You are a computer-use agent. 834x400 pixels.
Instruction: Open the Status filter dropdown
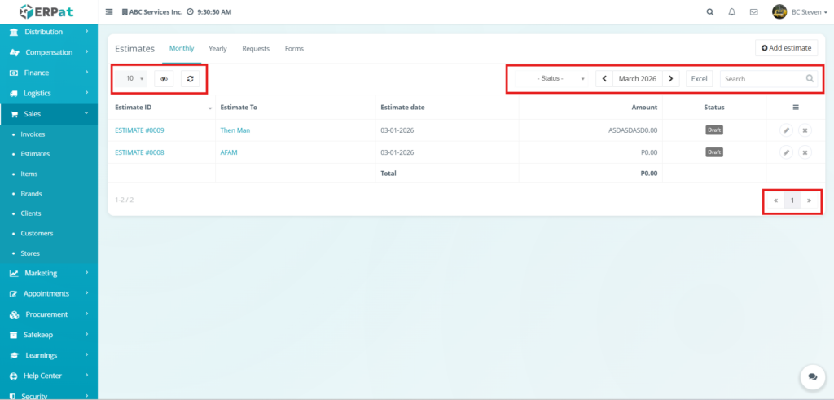[560, 79]
